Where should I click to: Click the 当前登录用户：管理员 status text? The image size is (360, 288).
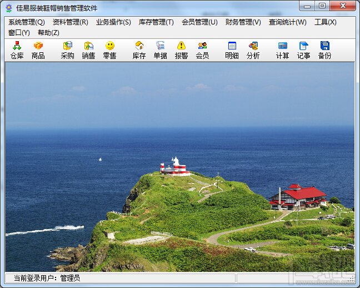pos(47,278)
